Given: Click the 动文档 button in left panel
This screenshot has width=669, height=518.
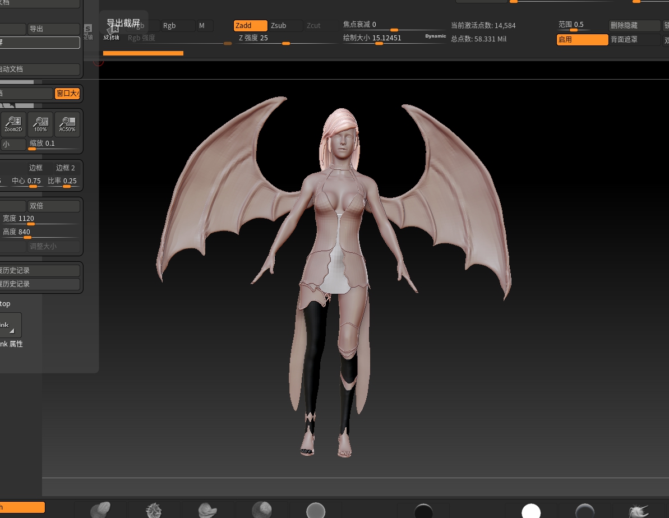Looking at the screenshot, I should [x=40, y=69].
